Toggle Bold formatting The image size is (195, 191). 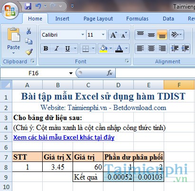(x=46, y=49)
